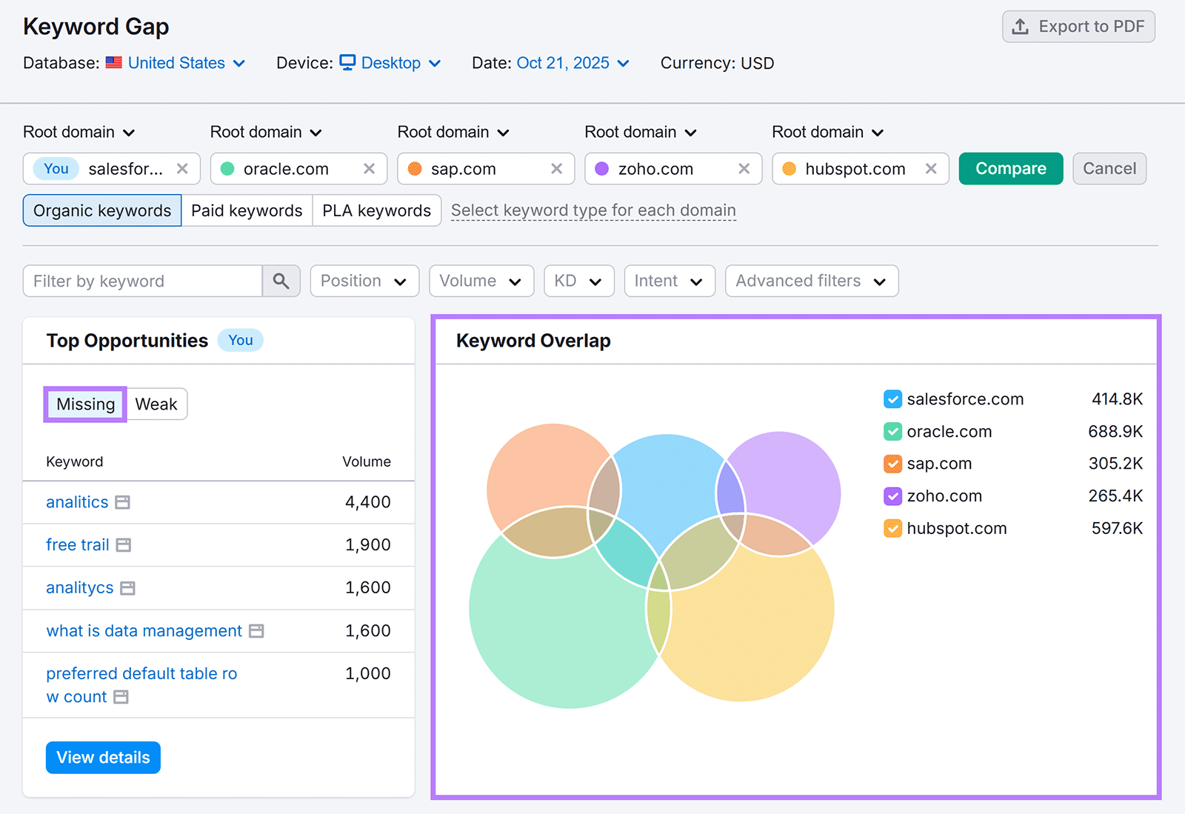
Task: Click the desktop monitor icon next to Device
Action: 347,63
